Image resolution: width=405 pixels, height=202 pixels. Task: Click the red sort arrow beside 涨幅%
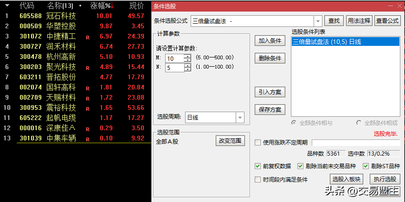pyautogui.click(x=112, y=6)
